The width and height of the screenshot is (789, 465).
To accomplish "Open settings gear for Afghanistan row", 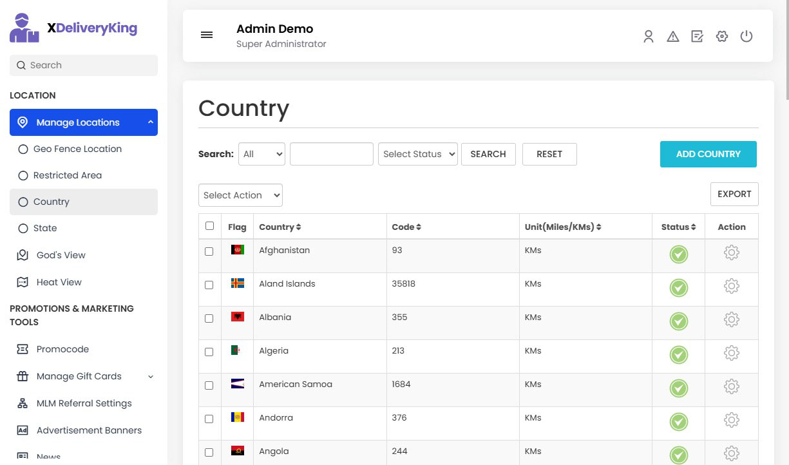I will tap(732, 252).
